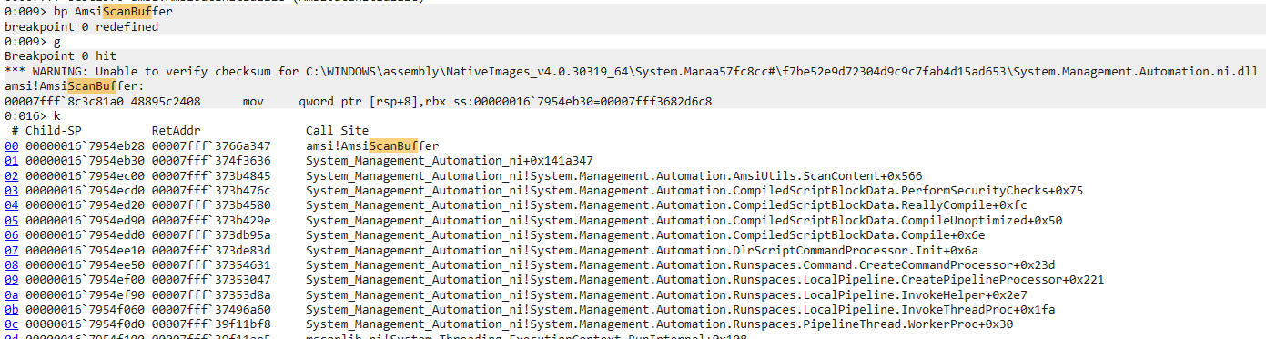This screenshot has width=1266, height=339.
Task: Click return address 00007fff`373b476c
Action: click(x=211, y=190)
